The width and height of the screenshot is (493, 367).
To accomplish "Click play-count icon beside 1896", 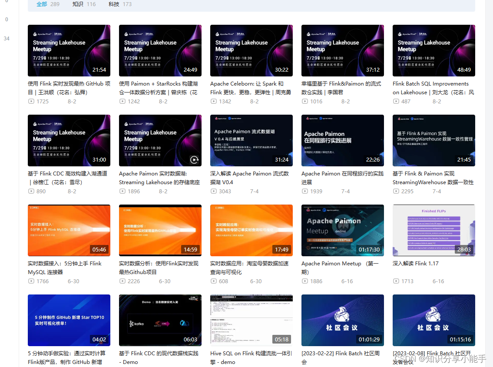I will pyautogui.click(x=122, y=191).
